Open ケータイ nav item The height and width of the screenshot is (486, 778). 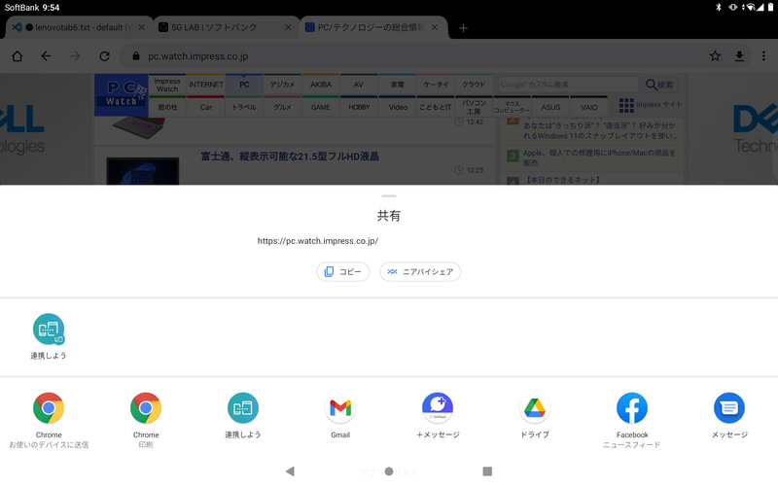tap(436, 85)
